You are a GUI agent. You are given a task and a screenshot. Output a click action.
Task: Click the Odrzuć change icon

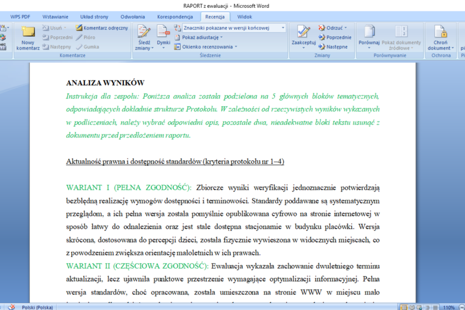click(322, 28)
